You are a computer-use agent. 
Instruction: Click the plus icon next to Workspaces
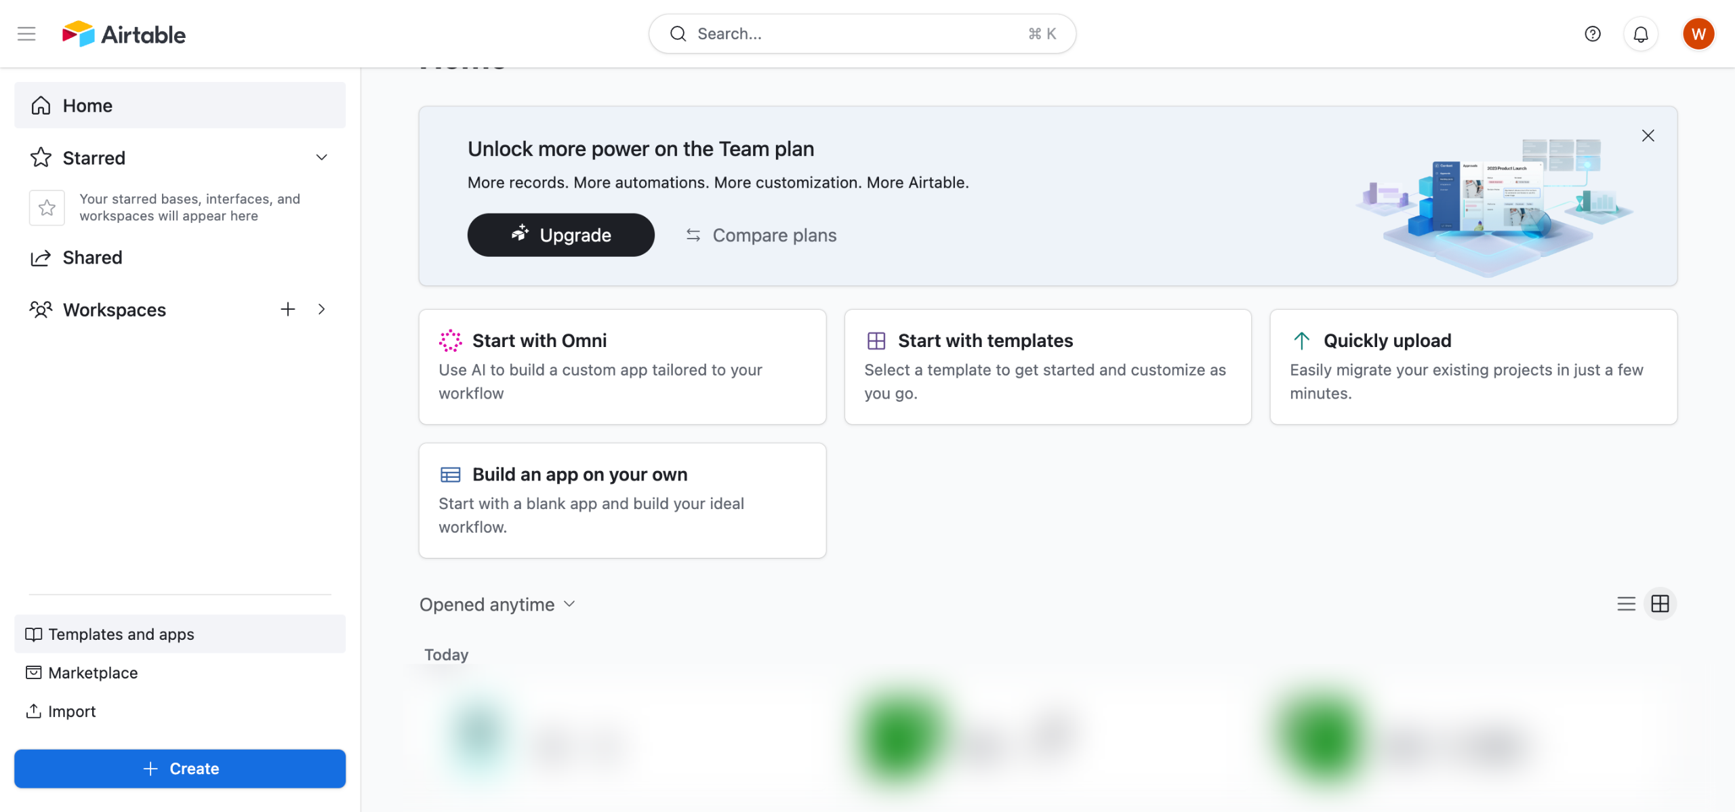[x=288, y=310]
